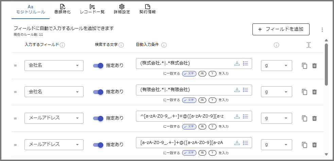Open the 会社名 field dropdown in first row

coord(54,66)
